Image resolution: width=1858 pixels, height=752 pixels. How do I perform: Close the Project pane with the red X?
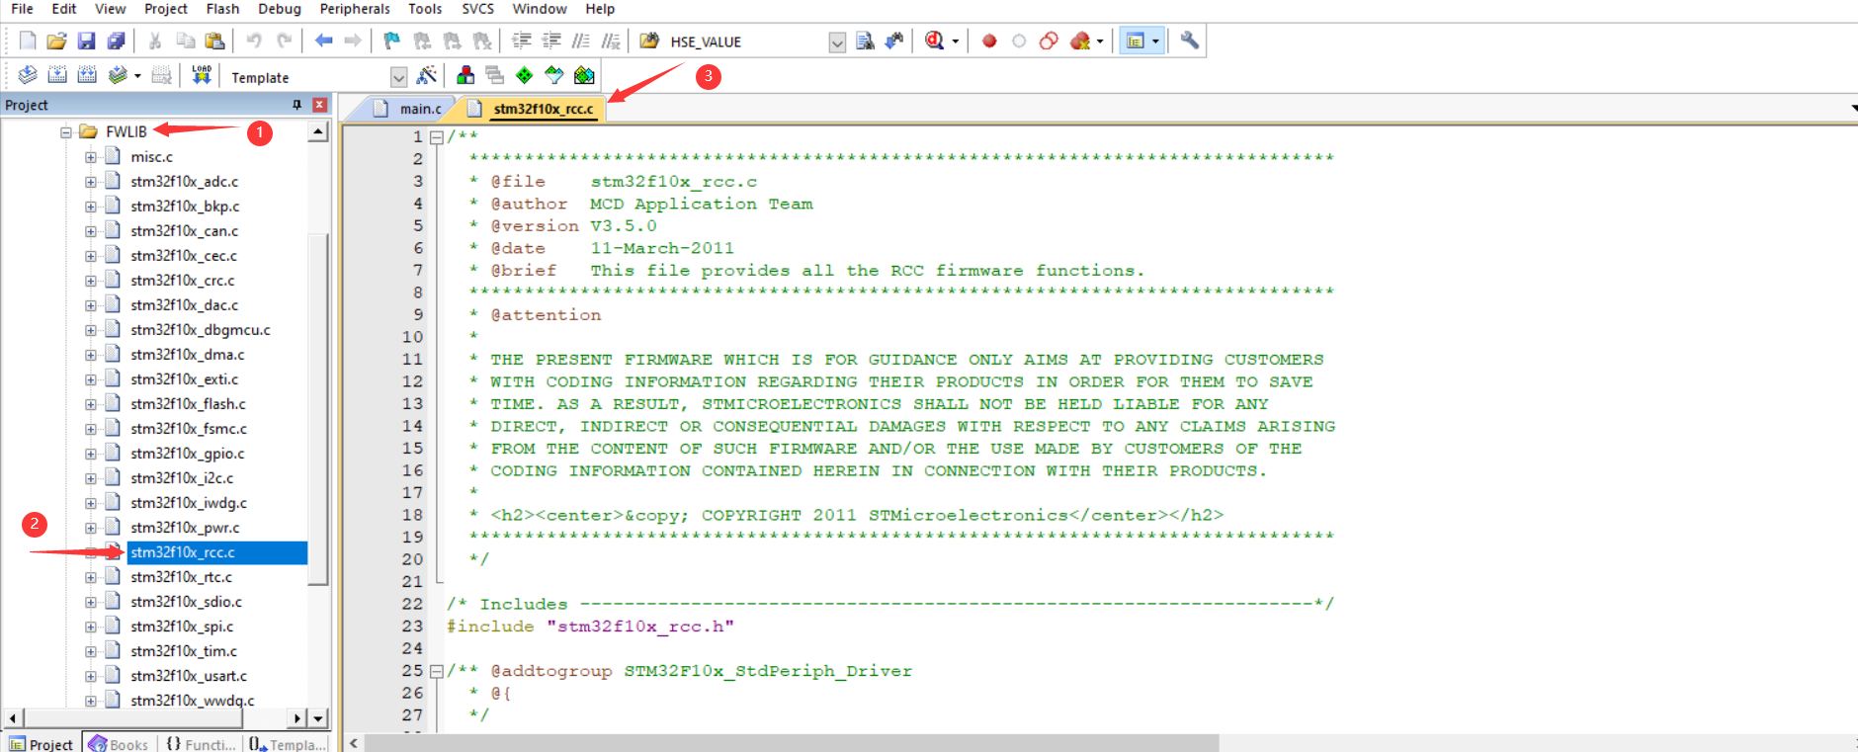click(x=319, y=105)
